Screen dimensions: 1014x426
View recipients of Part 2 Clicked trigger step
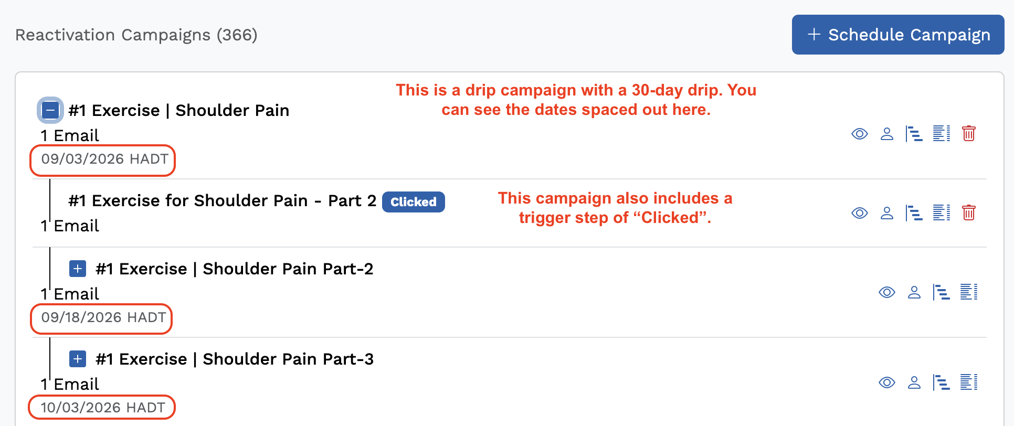[x=887, y=213]
